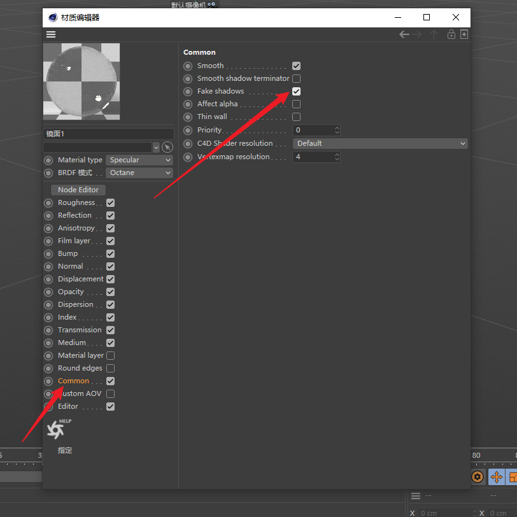Click the Priority value stepper arrows
Image resolution: width=517 pixels, height=517 pixels.
pos(337,130)
